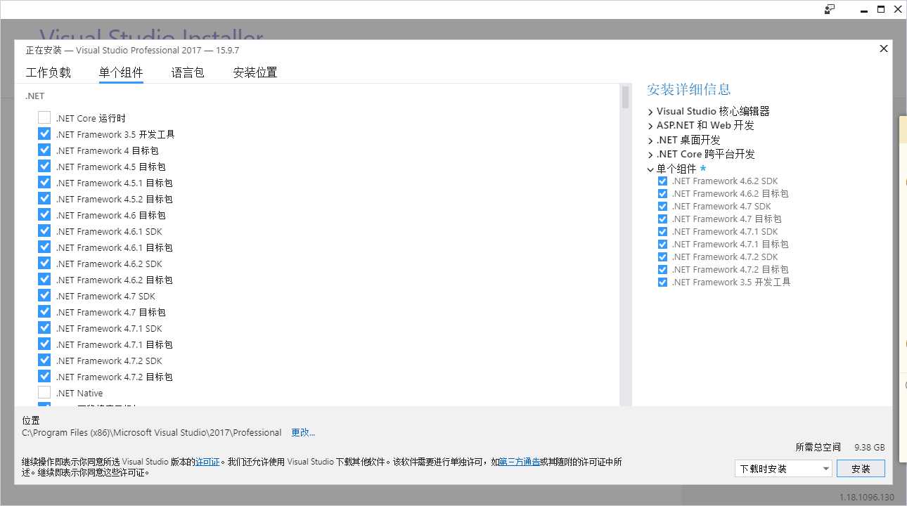Collapse the 单个组件 details section
The height and width of the screenshot is (506, 907).
coord(650,169)
